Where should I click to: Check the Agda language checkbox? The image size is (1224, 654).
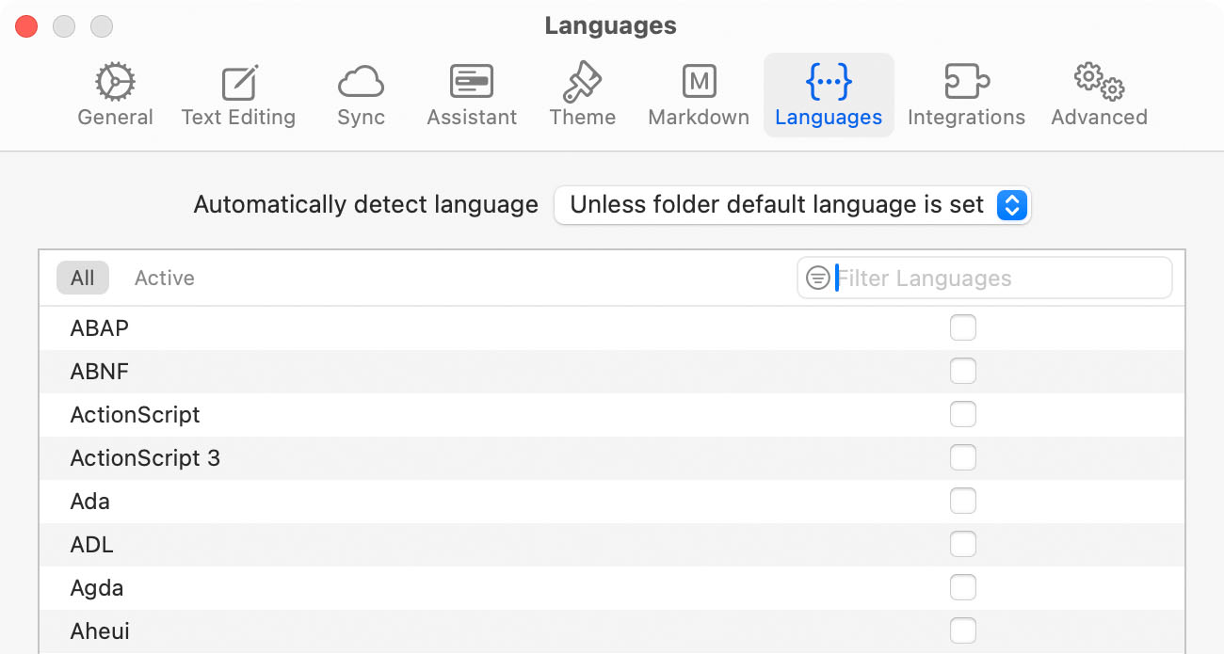click(x=962, y=587)
